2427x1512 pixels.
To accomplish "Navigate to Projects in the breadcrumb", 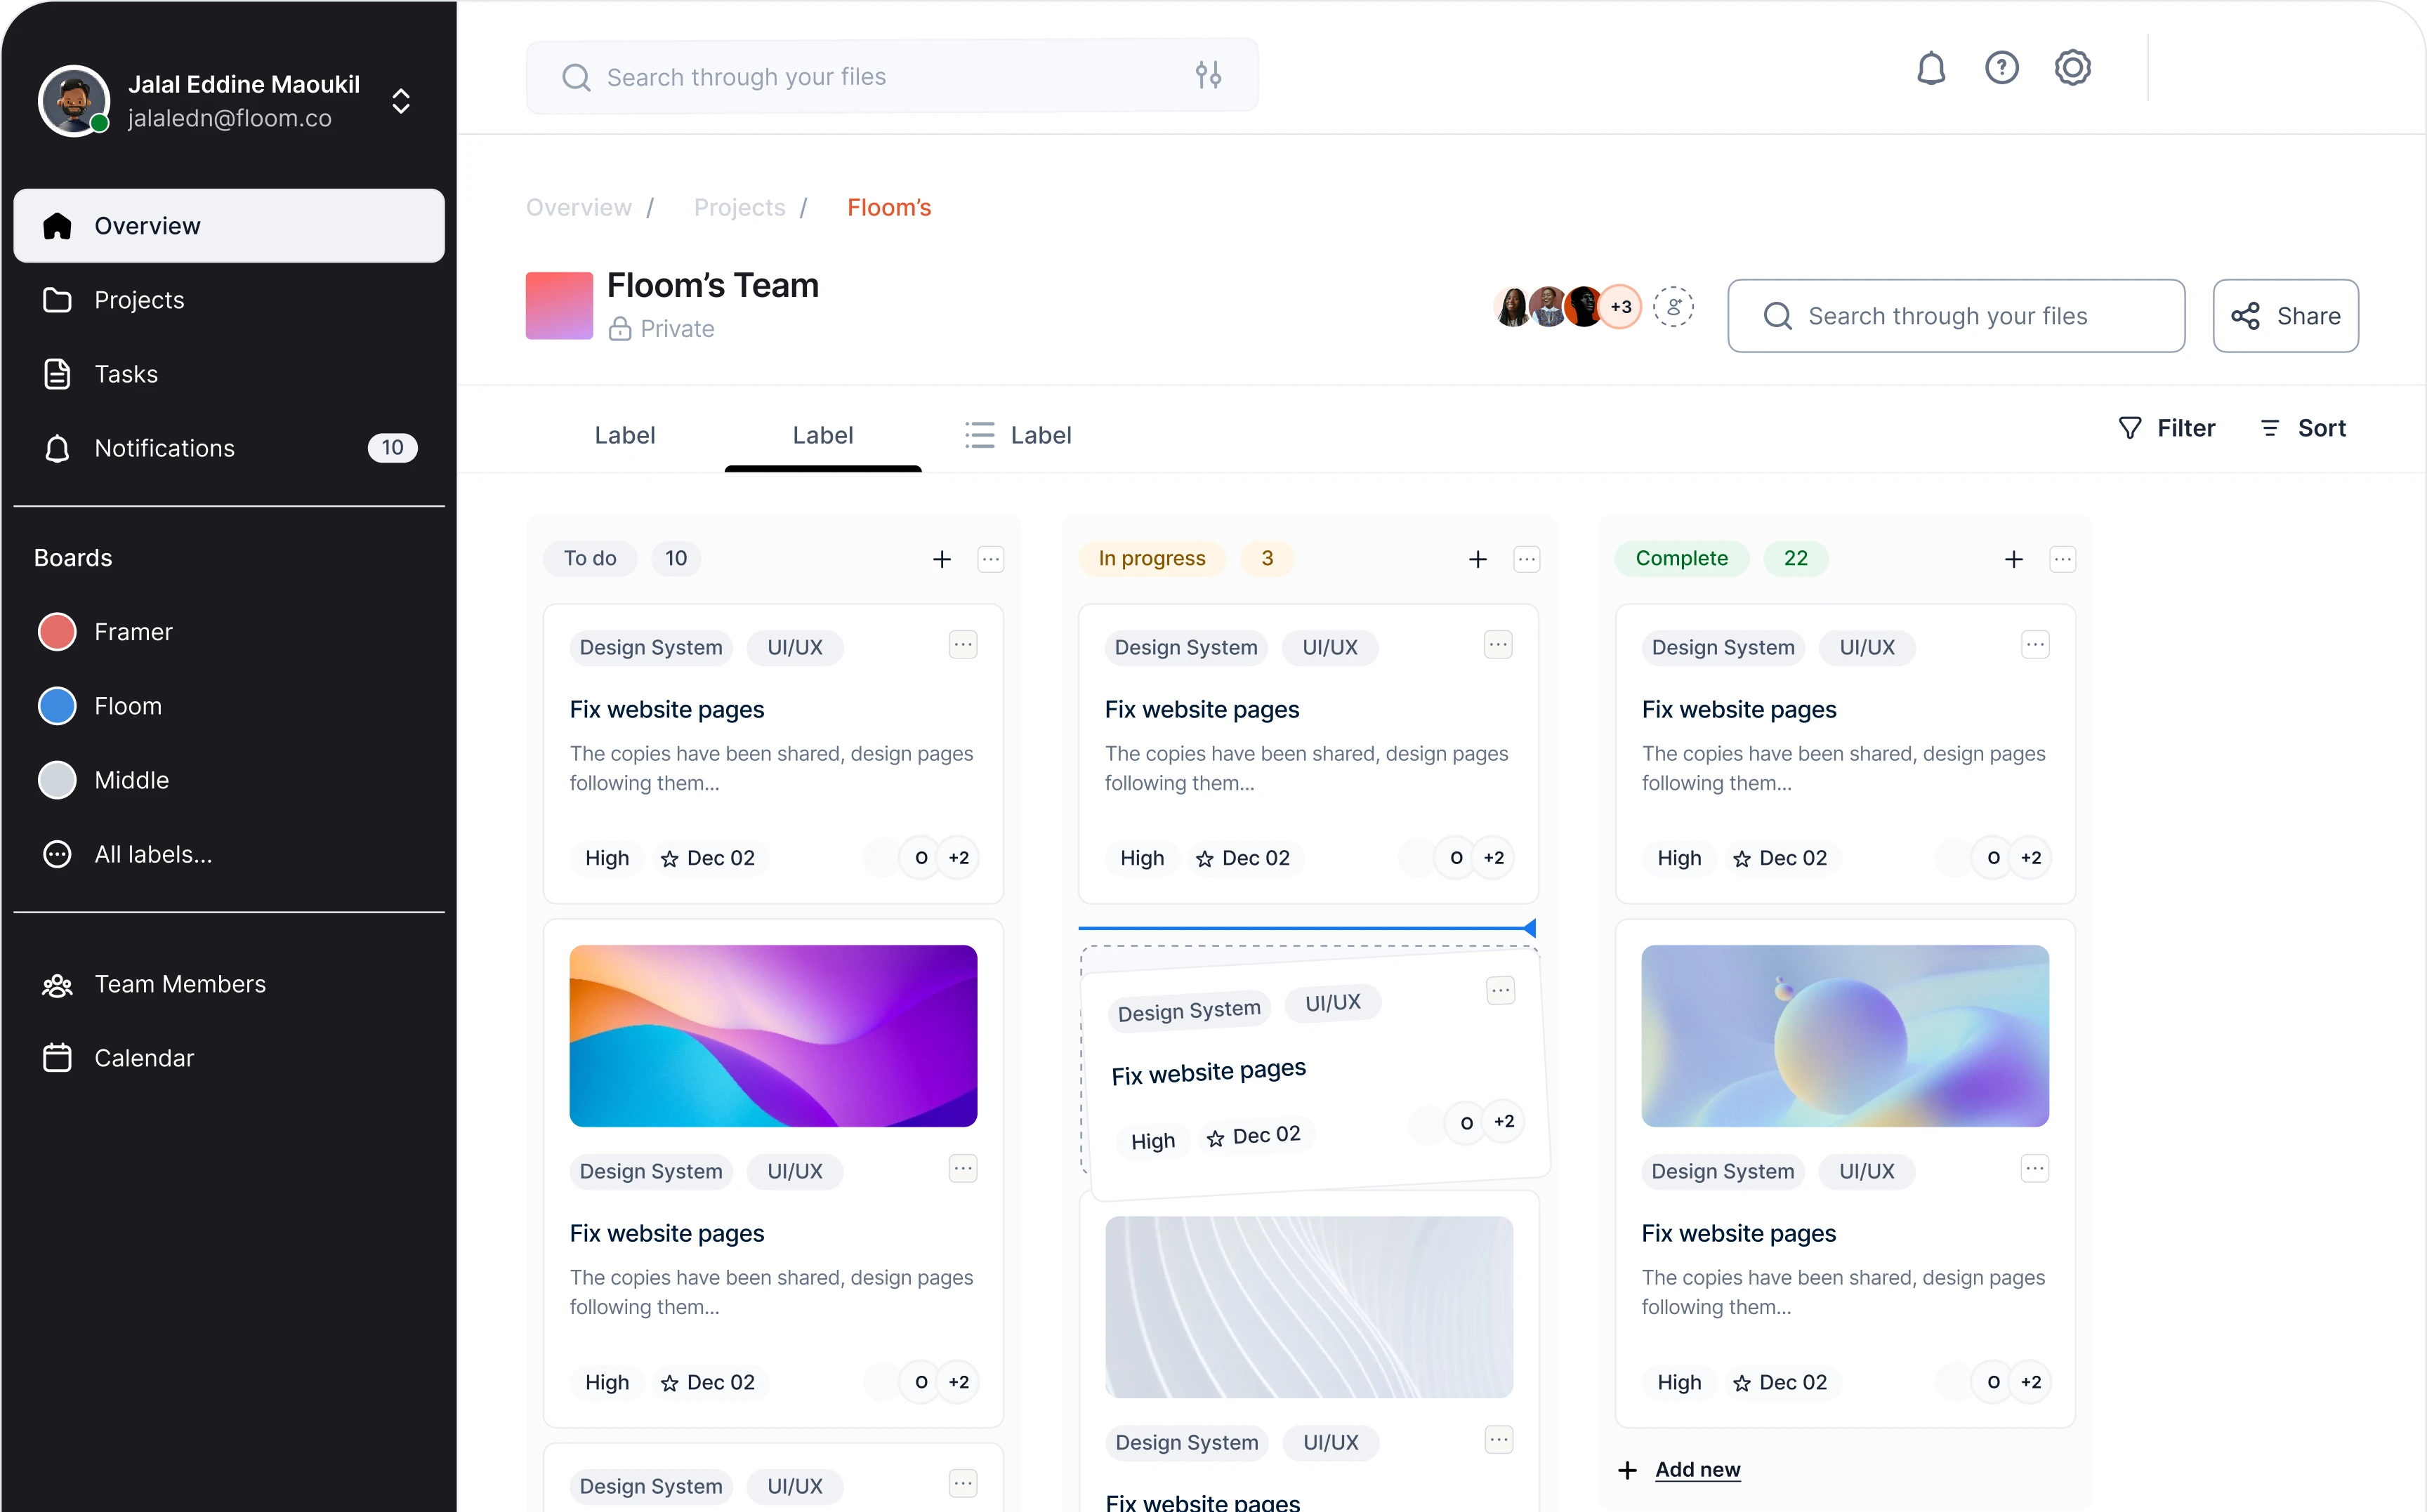I will (738, 207).
